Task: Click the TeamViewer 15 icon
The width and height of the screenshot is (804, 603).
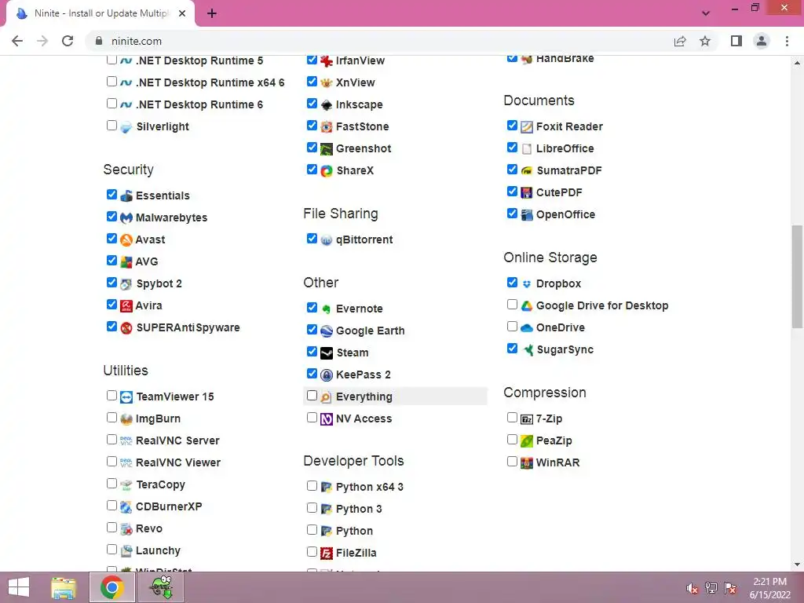Action: click(x=126, y=397)
